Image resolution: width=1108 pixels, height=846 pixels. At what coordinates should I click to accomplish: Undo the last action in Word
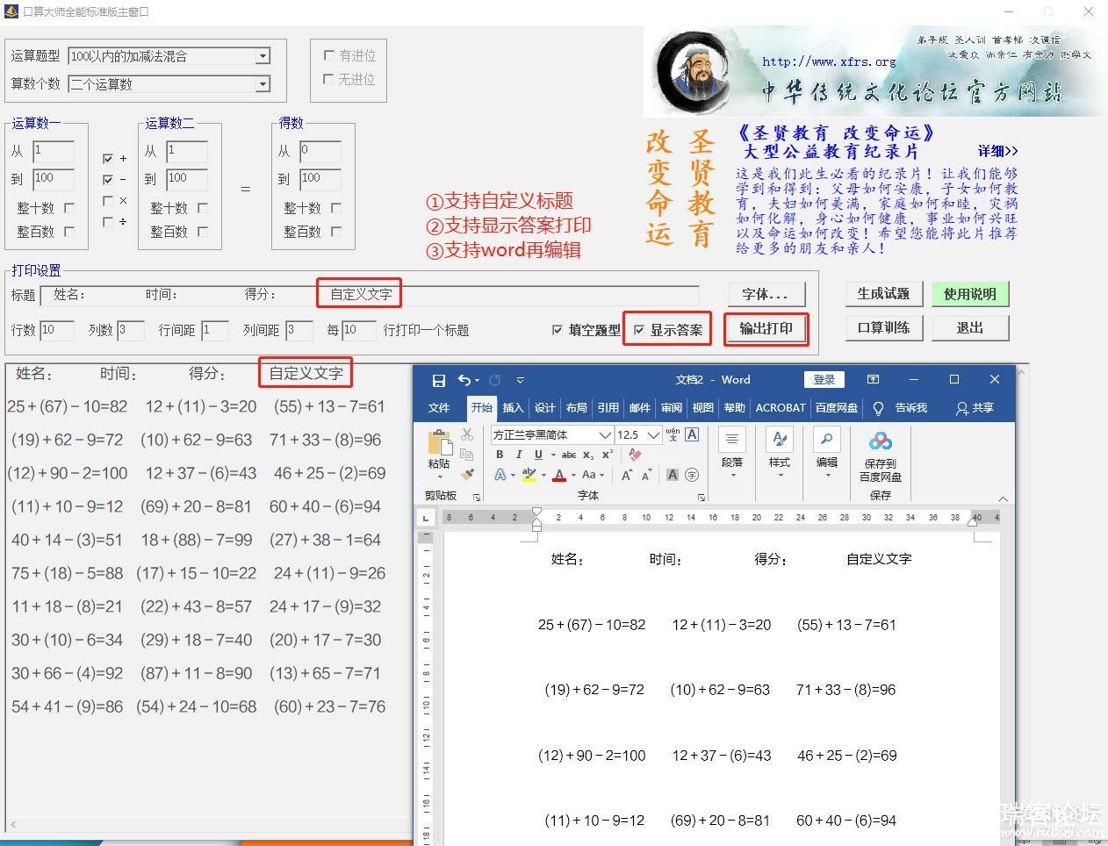click(x=464, y=380)
